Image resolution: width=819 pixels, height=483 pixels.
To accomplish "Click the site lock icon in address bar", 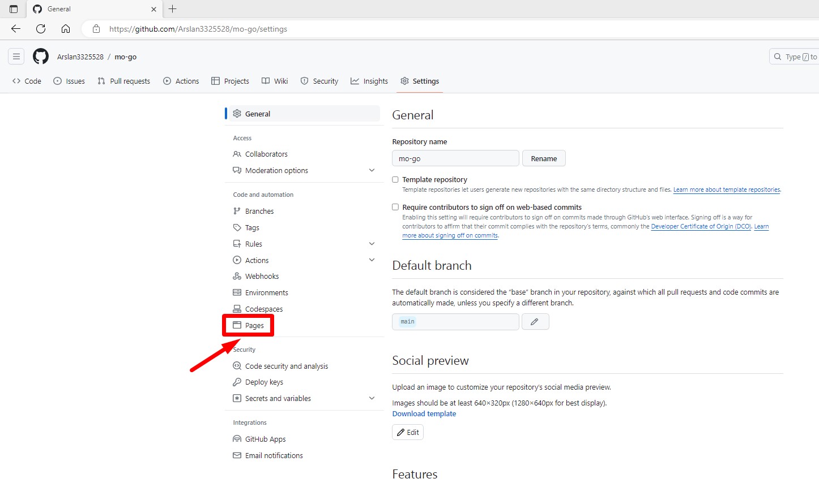I will pyautogui.click(x=96, y=29).
